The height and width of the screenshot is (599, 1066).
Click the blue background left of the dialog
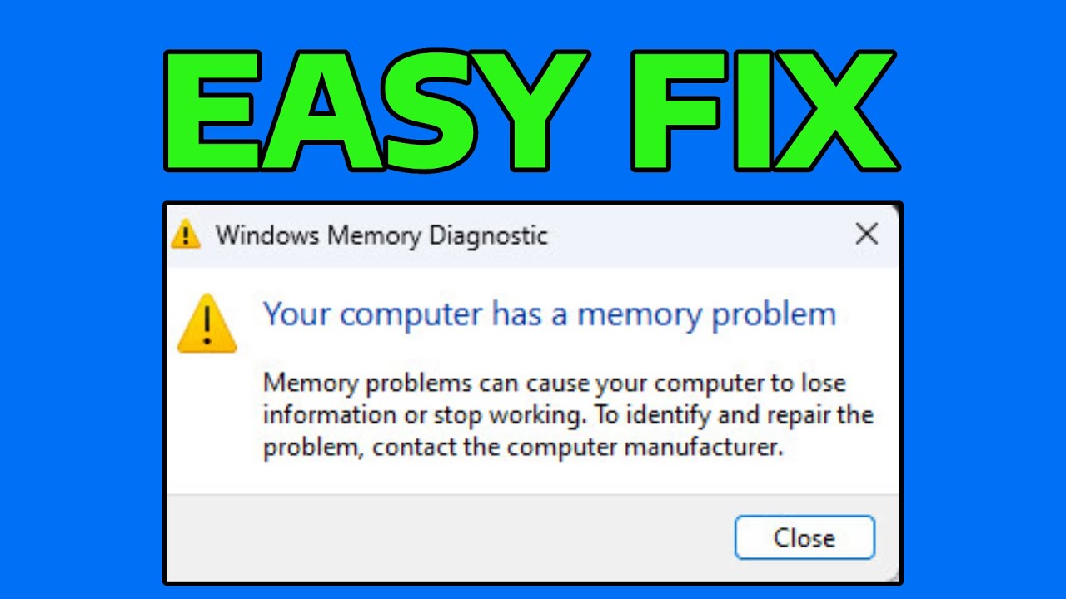81,391
